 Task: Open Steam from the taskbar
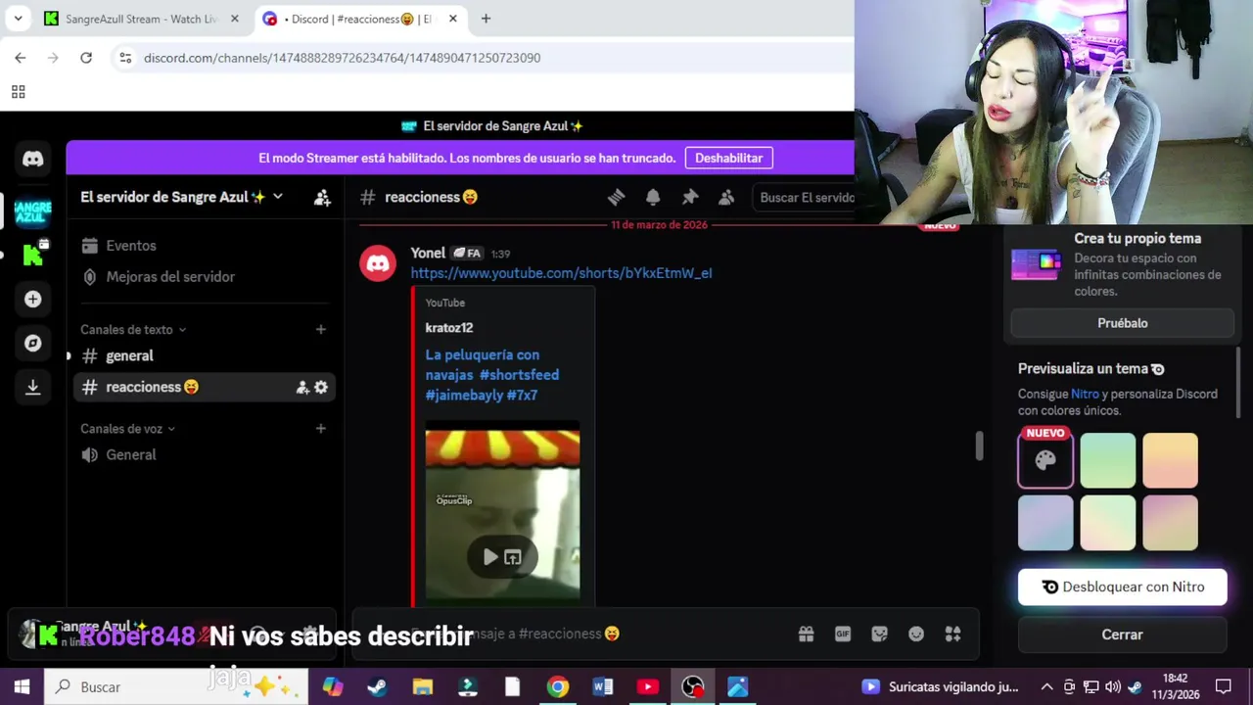pos(377,686)
